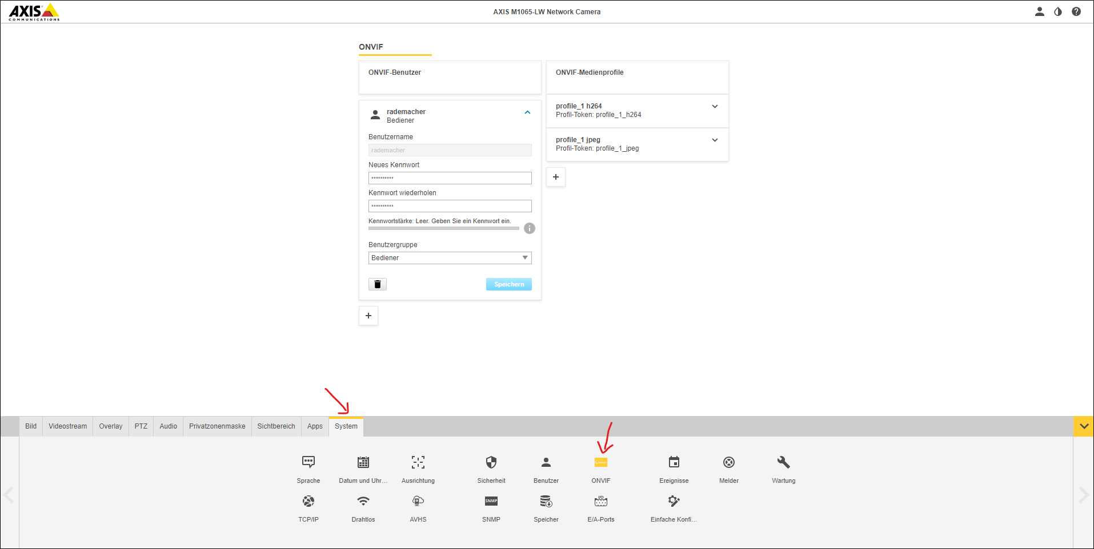Screen dimensions: 1094x549
Task: Open the Drahtlos wifi icon
Action: point(363,501)
